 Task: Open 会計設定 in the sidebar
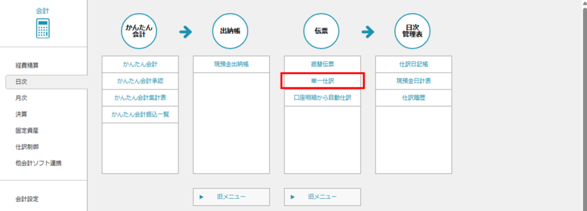point(27,199)
